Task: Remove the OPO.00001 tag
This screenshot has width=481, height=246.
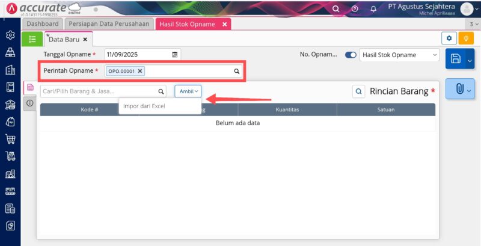Action: 140,71
